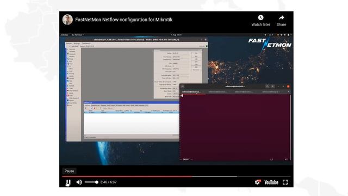Seek using the red progress bar

127,176
